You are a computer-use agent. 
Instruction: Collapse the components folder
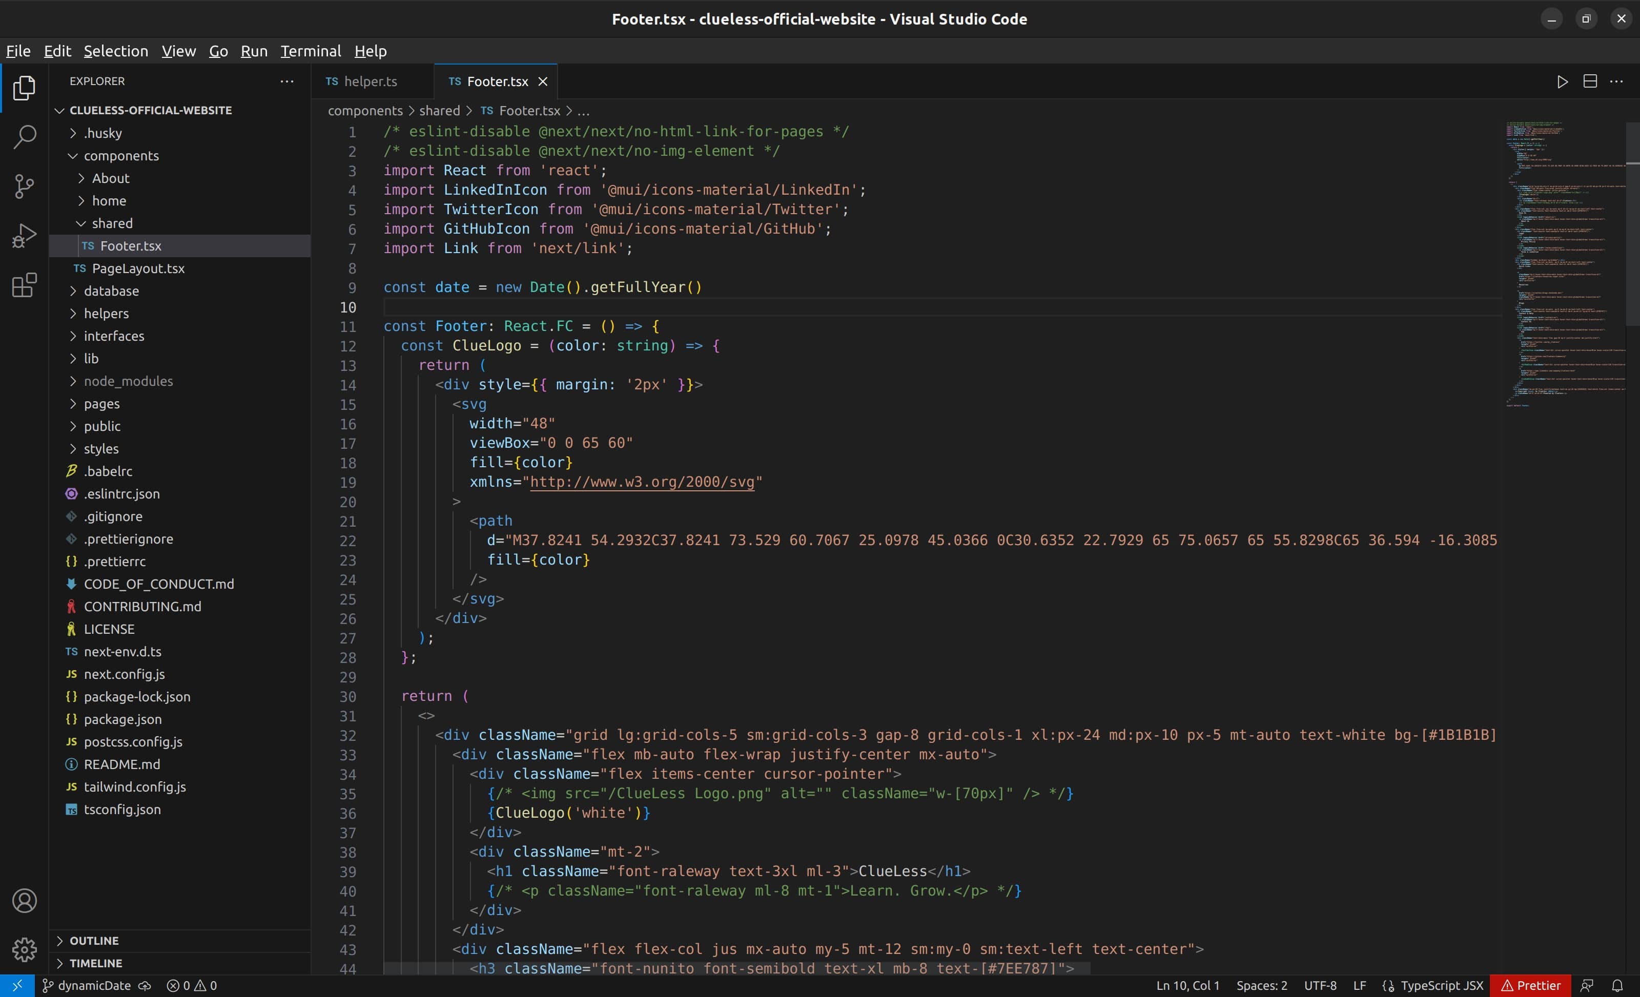[x=122, y=156]
